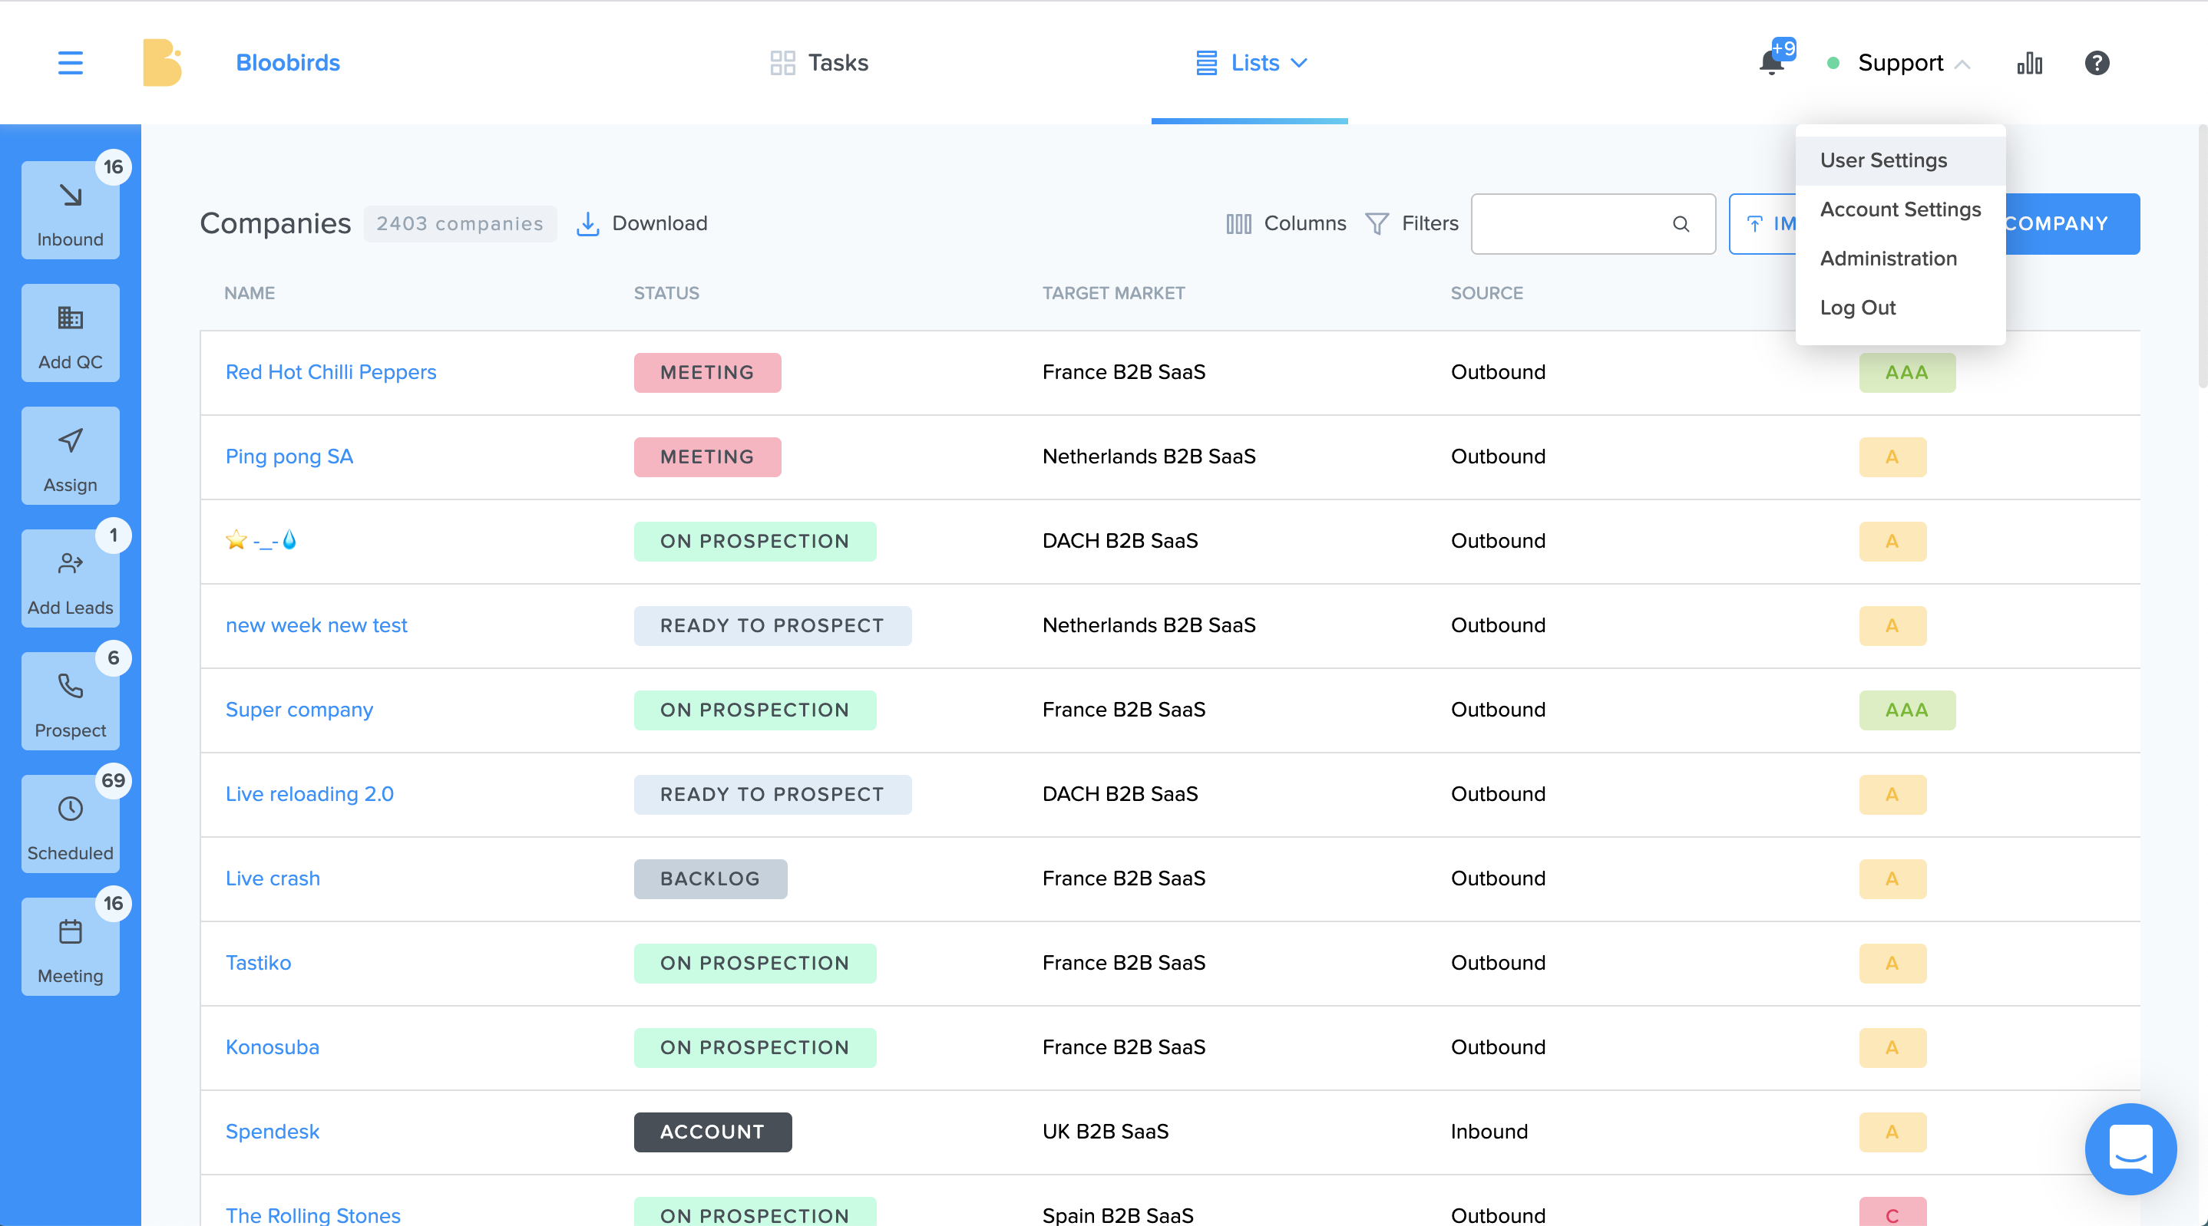Click the Target Market column header
The width and height of the screenshot is (2208, 1226).
(1113, 293)
